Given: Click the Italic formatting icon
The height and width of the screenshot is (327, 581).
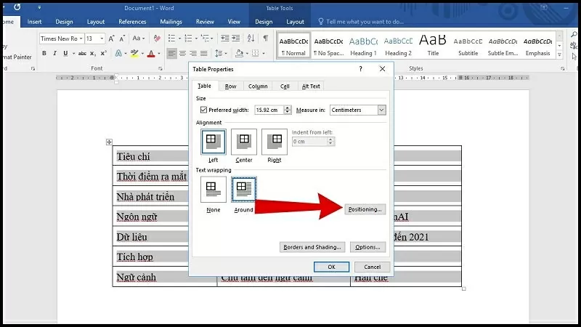Looking at the screenshot, I should 54,53.
